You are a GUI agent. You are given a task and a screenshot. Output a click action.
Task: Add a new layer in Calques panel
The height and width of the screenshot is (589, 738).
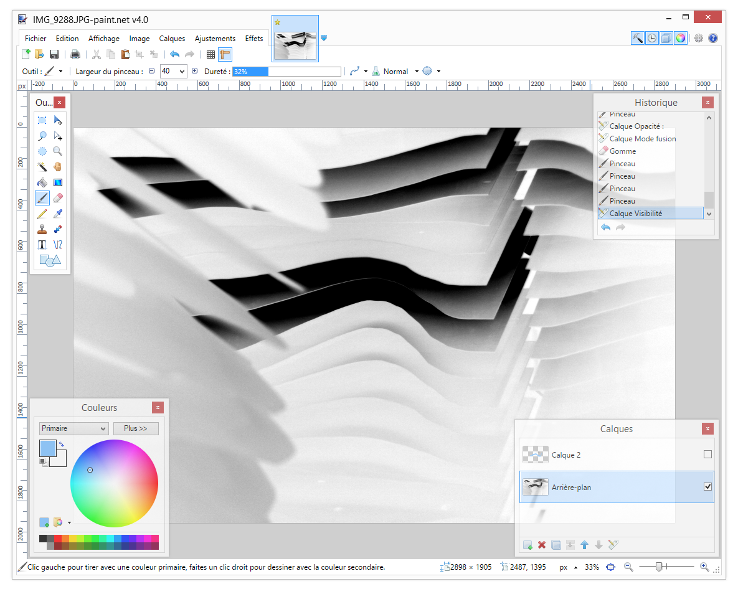[x=527, y=545]
